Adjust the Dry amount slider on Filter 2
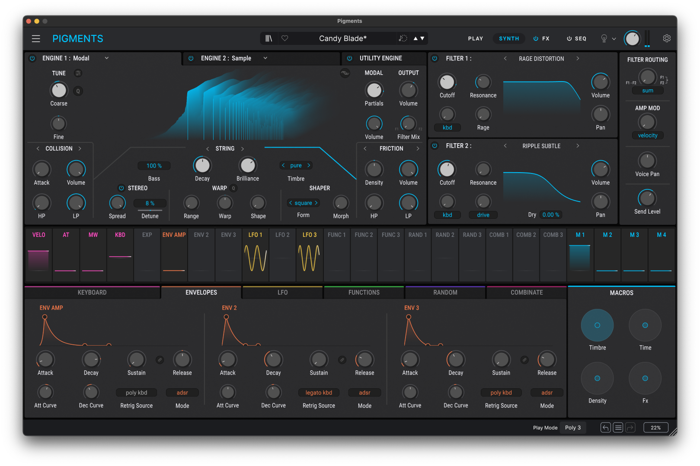 [550, 214]
